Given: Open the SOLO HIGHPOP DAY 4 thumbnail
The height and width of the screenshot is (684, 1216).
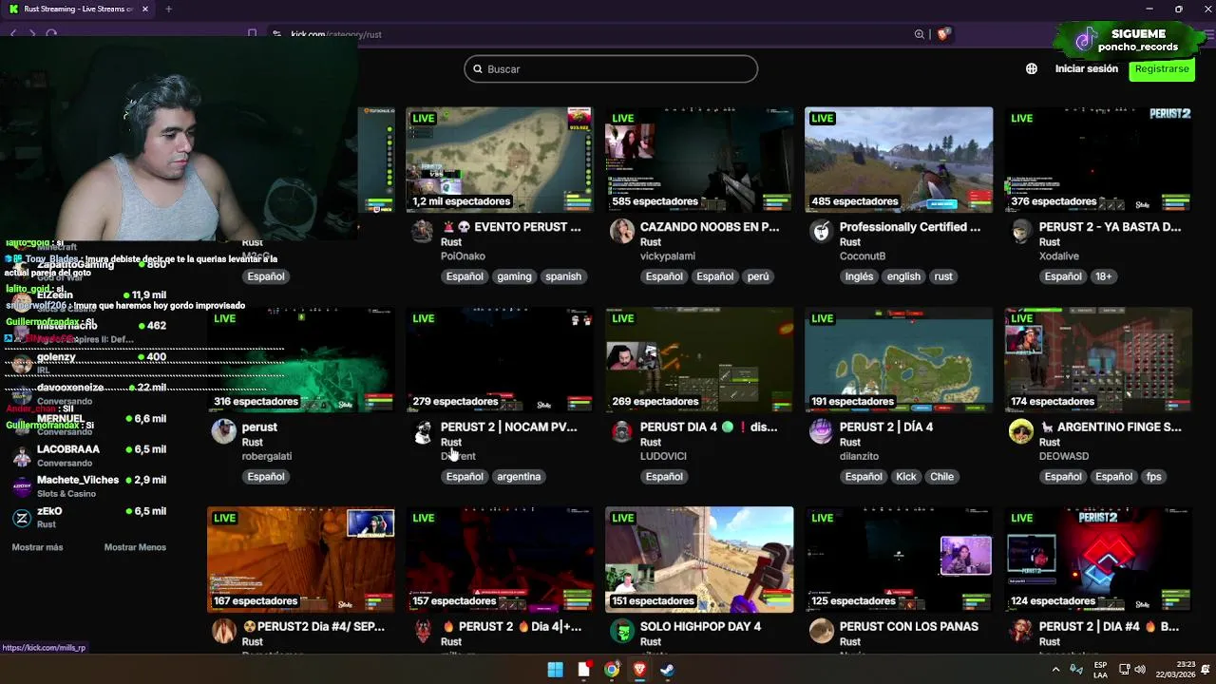Looking at the screenshot, I should click(x=699, y=559).
